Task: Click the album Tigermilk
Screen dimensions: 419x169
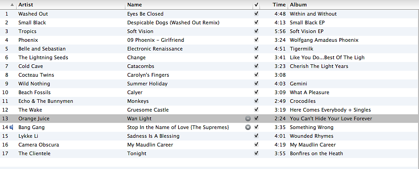Action: coord(302,49)
